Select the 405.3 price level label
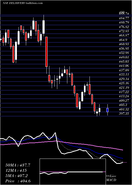 pos(123,105)
